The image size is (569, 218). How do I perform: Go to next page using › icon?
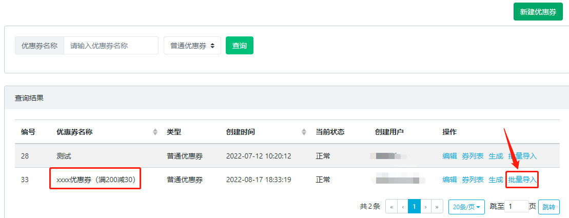(x=426, y=207)
